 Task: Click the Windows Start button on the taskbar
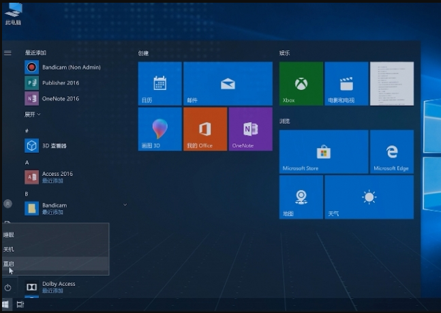click(x=6, y=305)
